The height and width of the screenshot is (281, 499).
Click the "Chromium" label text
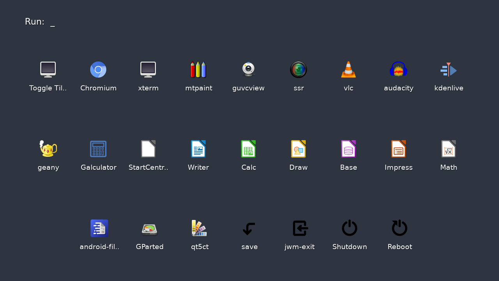pos(98,88)
